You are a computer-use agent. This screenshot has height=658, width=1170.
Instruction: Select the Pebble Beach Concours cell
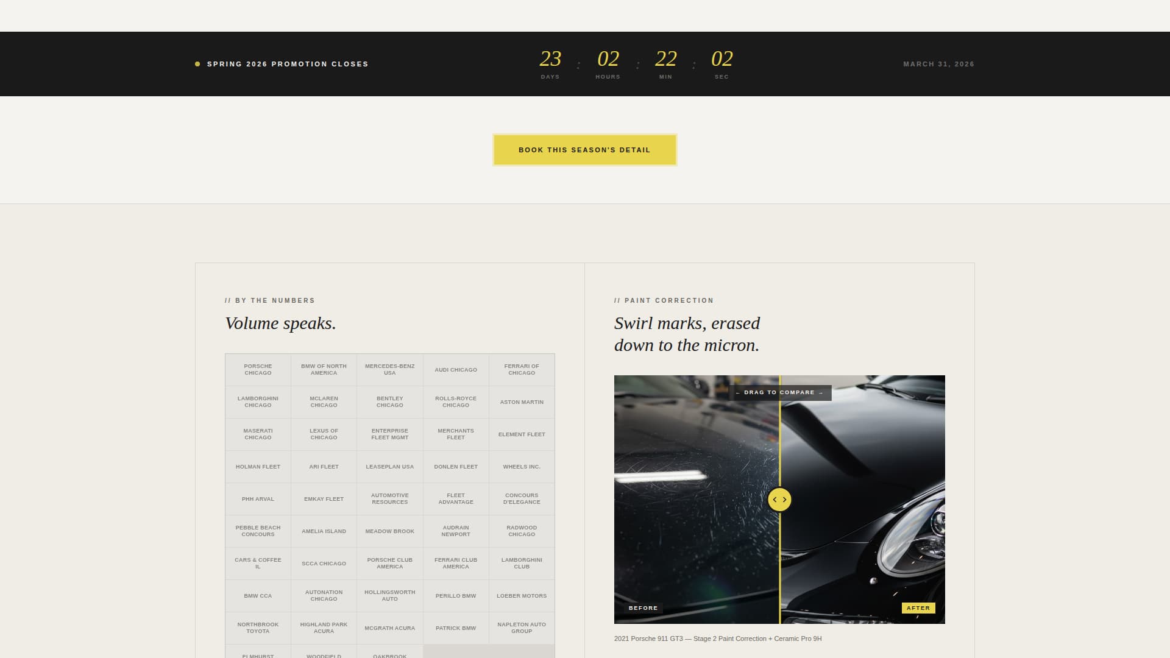258,531
